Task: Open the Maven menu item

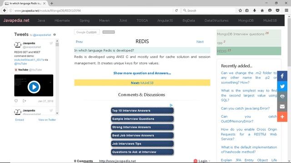Action: [x=104, y=20]
